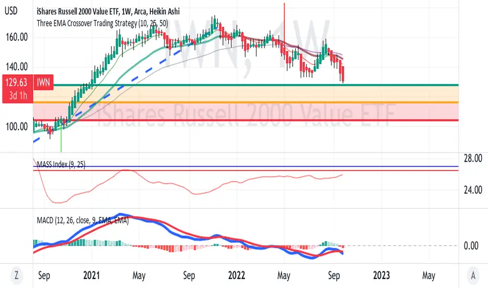This screenshot has width=488, height=288.
Task: Click the 2021 label on time axis
Action: (x=92, y=275)
